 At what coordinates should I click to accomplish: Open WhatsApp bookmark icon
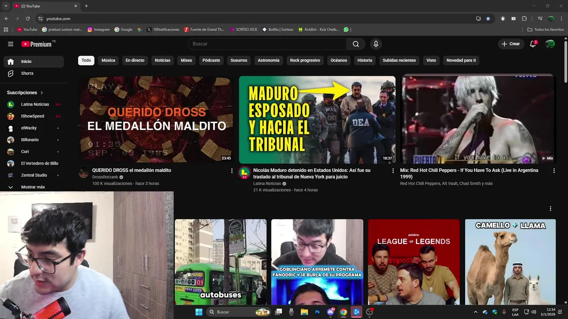pos(346,30)
